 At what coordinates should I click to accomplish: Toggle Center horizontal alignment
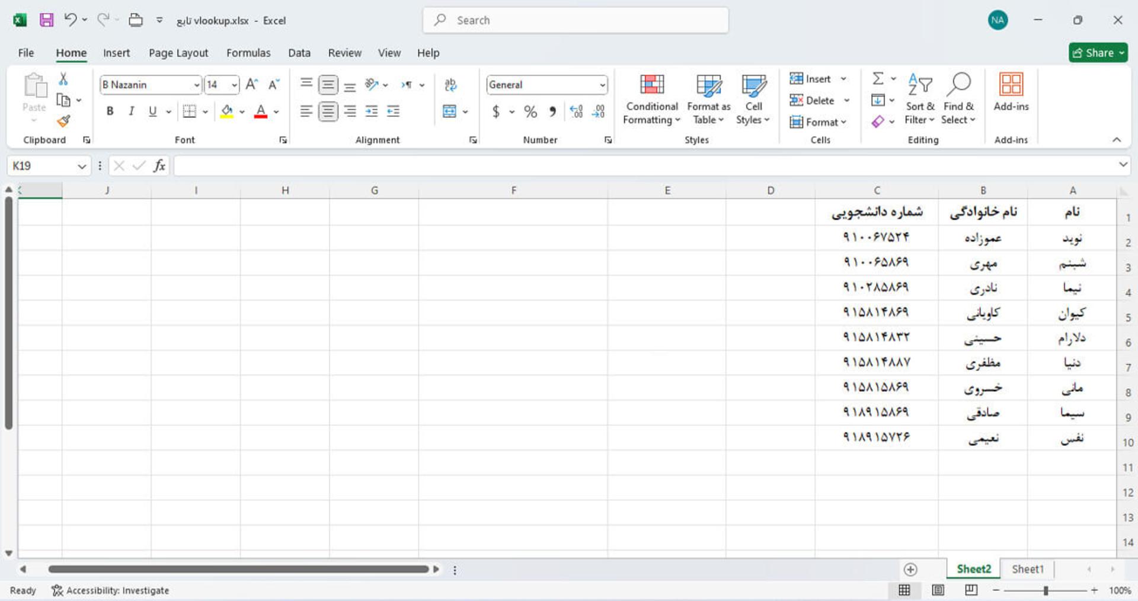[x=328, y=111]
